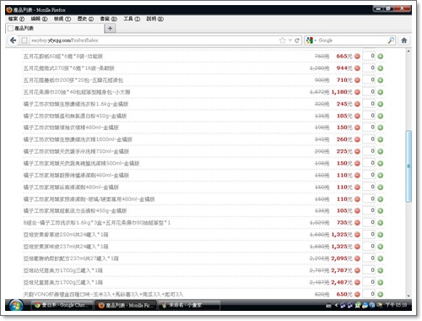
Task: Increase quantity for the 944元 item
Action: 381,68
